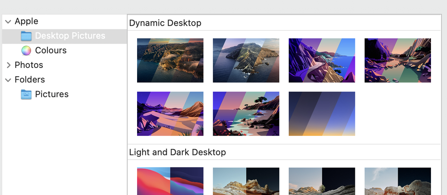Select Colours label in sidebar
This screenshot has width=447, height=195.
coord(51,50)
